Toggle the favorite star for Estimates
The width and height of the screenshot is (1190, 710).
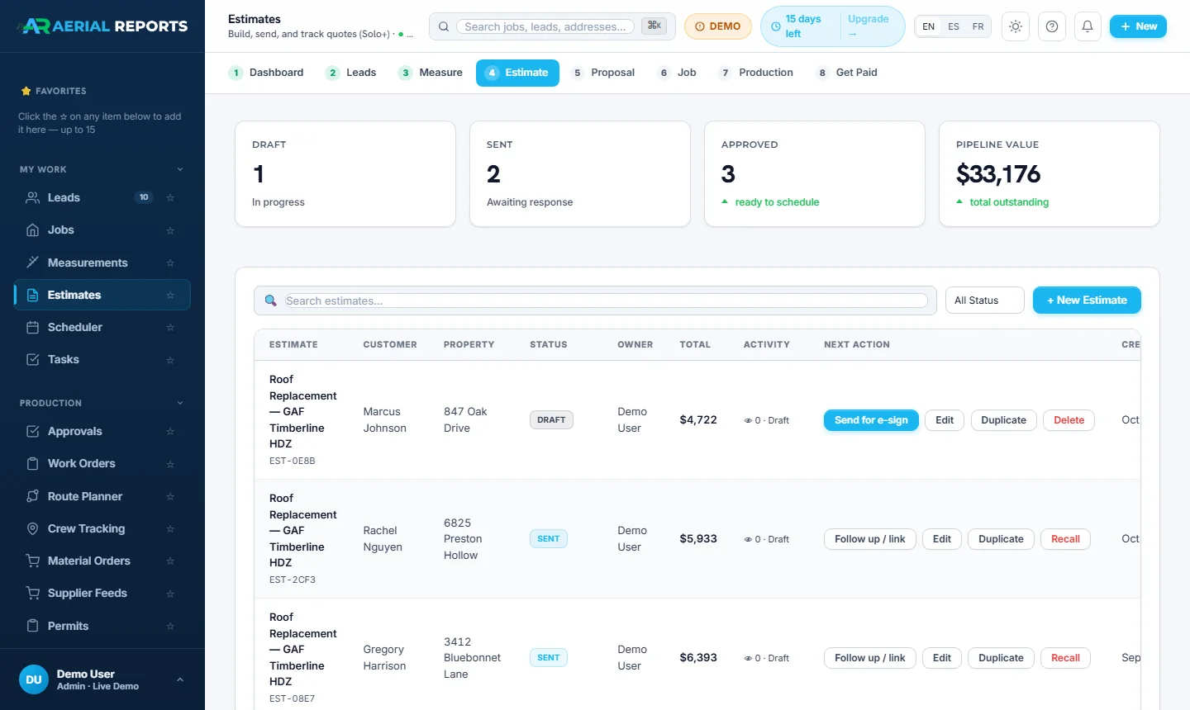(170, 295)
